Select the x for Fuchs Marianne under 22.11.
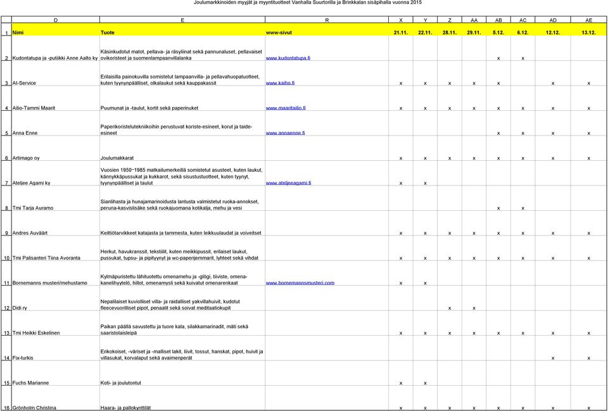This screenshot has width=608, height=411. click(x=425, y=384)
